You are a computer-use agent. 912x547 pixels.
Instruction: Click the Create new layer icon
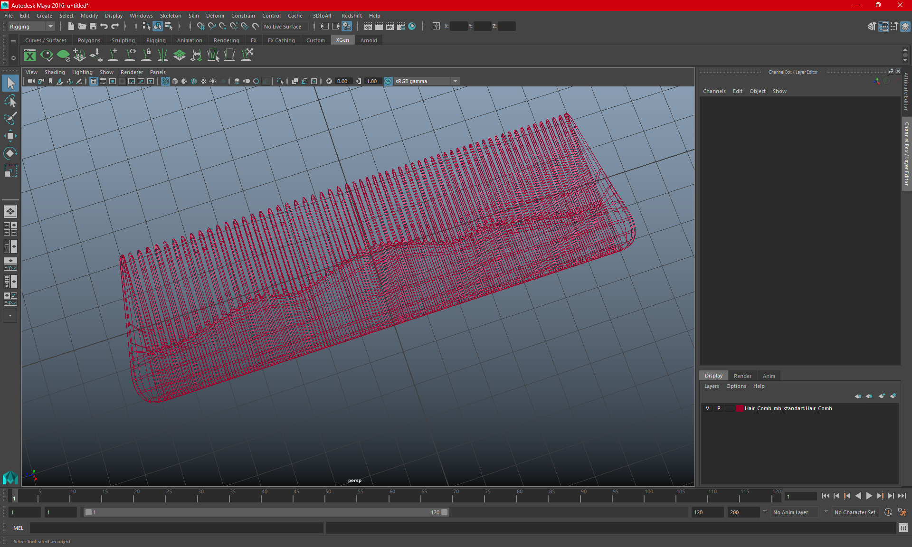pos(882,396)
